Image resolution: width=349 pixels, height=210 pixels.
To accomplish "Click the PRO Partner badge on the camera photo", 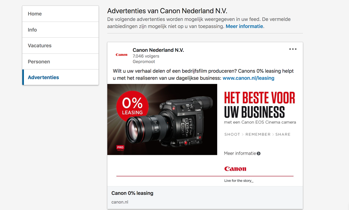I will (120, 148).
